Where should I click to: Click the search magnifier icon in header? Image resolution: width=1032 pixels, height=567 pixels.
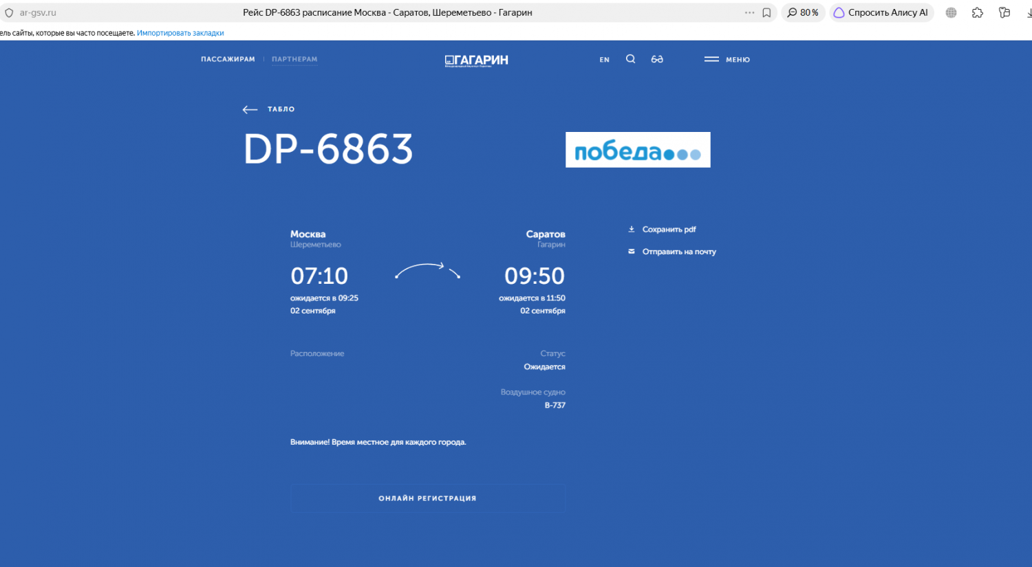point(630,59)
